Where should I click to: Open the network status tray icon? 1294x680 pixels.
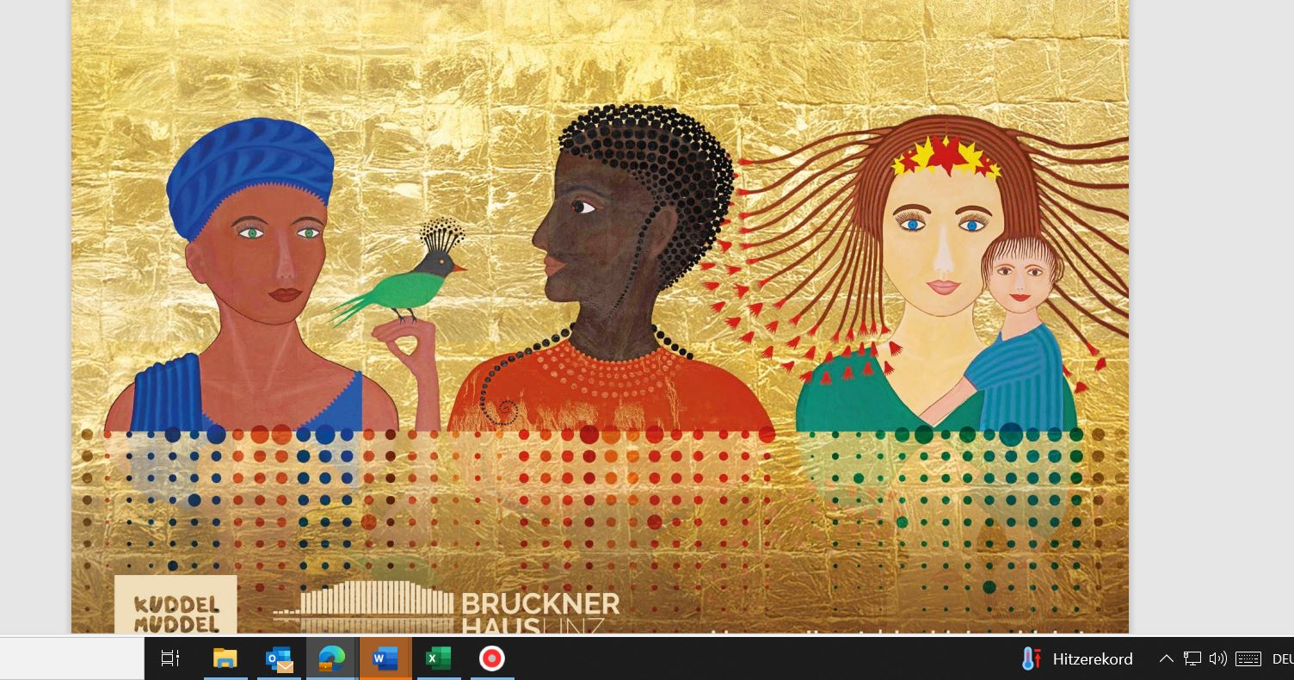point(1192,658)
